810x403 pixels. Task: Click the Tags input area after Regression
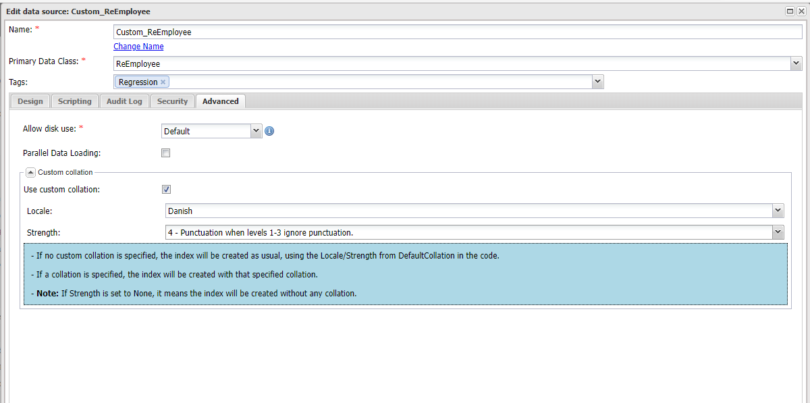click(x=381, y=82)
